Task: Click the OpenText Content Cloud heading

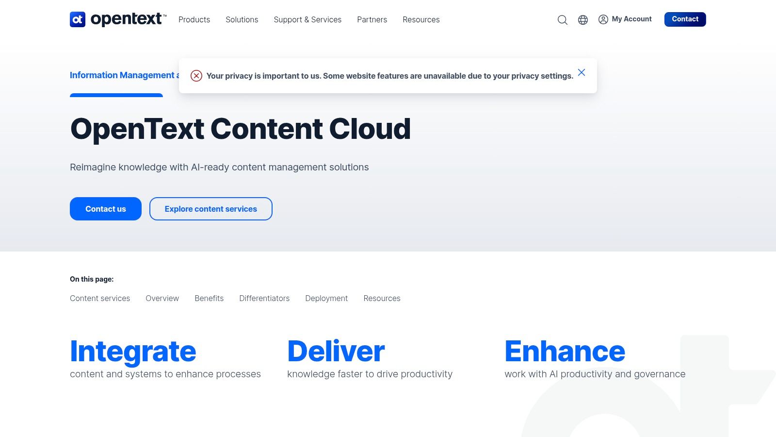Action: (241, 129)
